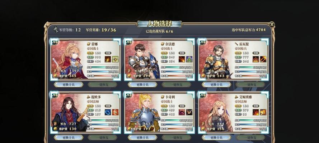Click 卡奇利's hammer skill icon
This screenshot has height=143, width=319.
pyautogui.click(x=189, y=112)
